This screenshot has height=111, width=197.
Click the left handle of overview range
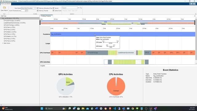[x=40, y=23]
